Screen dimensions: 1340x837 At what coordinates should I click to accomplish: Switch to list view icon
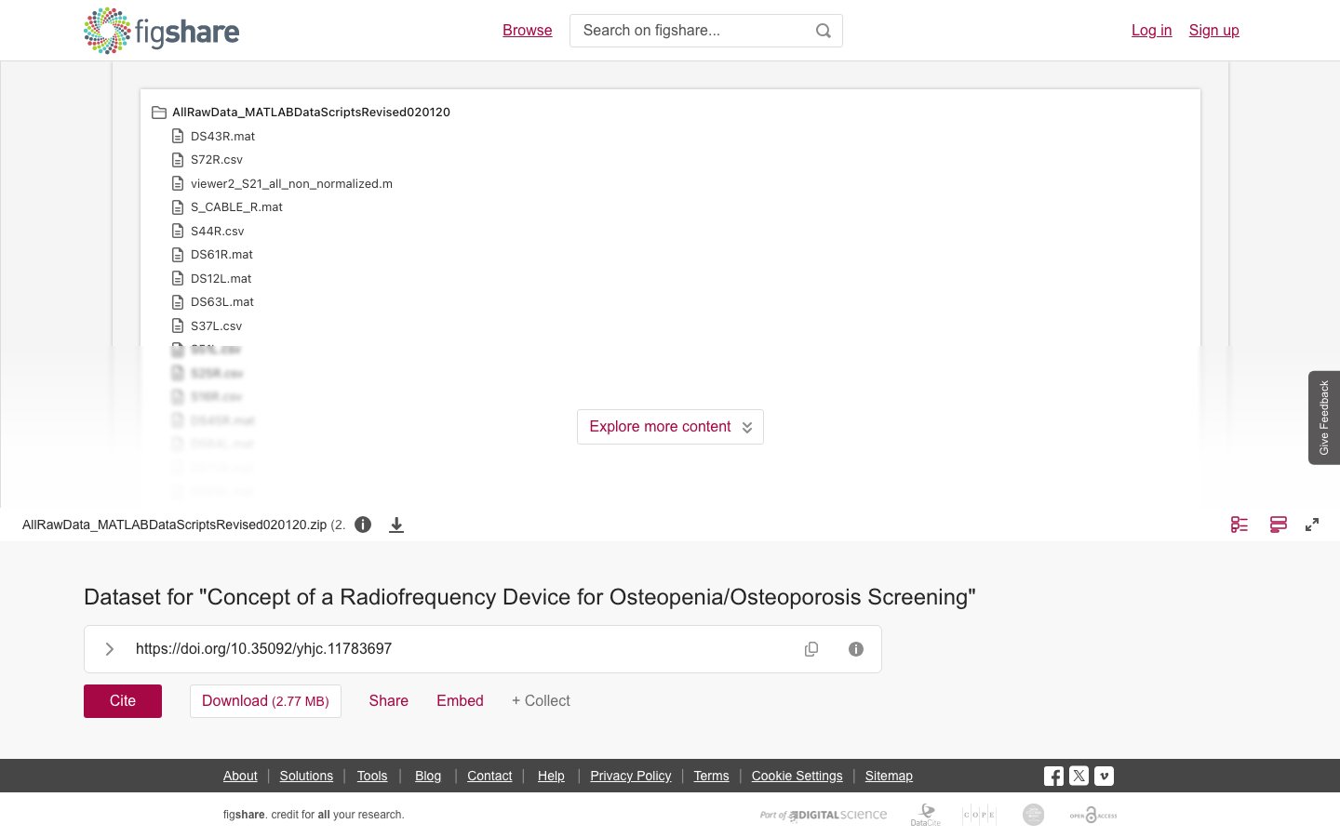(x=1239, y=525)
